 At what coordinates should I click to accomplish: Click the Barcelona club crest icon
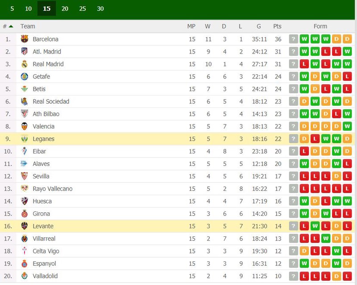25,39
